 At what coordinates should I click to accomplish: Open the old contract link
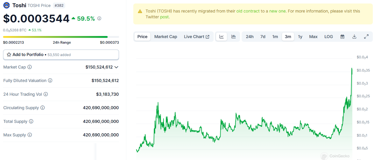coord(248,11)
